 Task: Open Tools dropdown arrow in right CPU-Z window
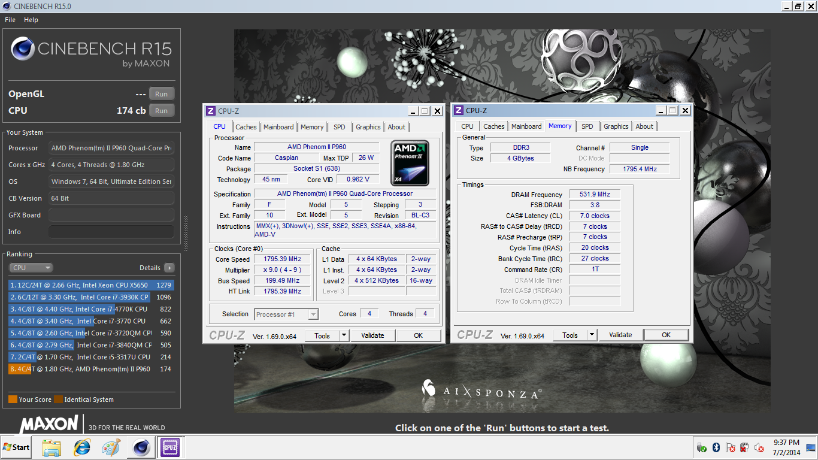(x=592, y=335)
